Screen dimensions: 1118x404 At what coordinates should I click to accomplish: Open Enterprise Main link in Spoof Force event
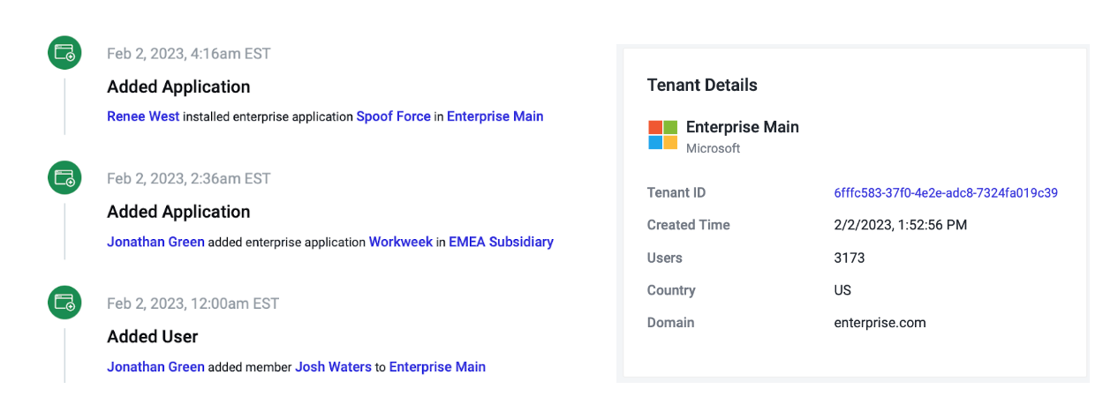495,116
